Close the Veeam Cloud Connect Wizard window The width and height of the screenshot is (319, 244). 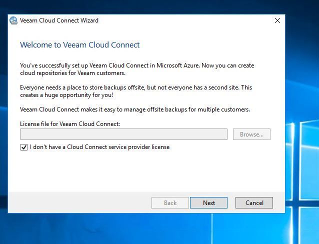pyautogui.click(x=277, y=20)
